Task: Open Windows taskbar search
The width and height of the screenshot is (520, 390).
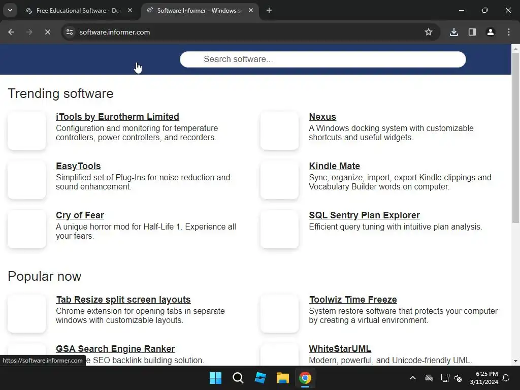Action: pyautogui.click(x=238, y=378)
